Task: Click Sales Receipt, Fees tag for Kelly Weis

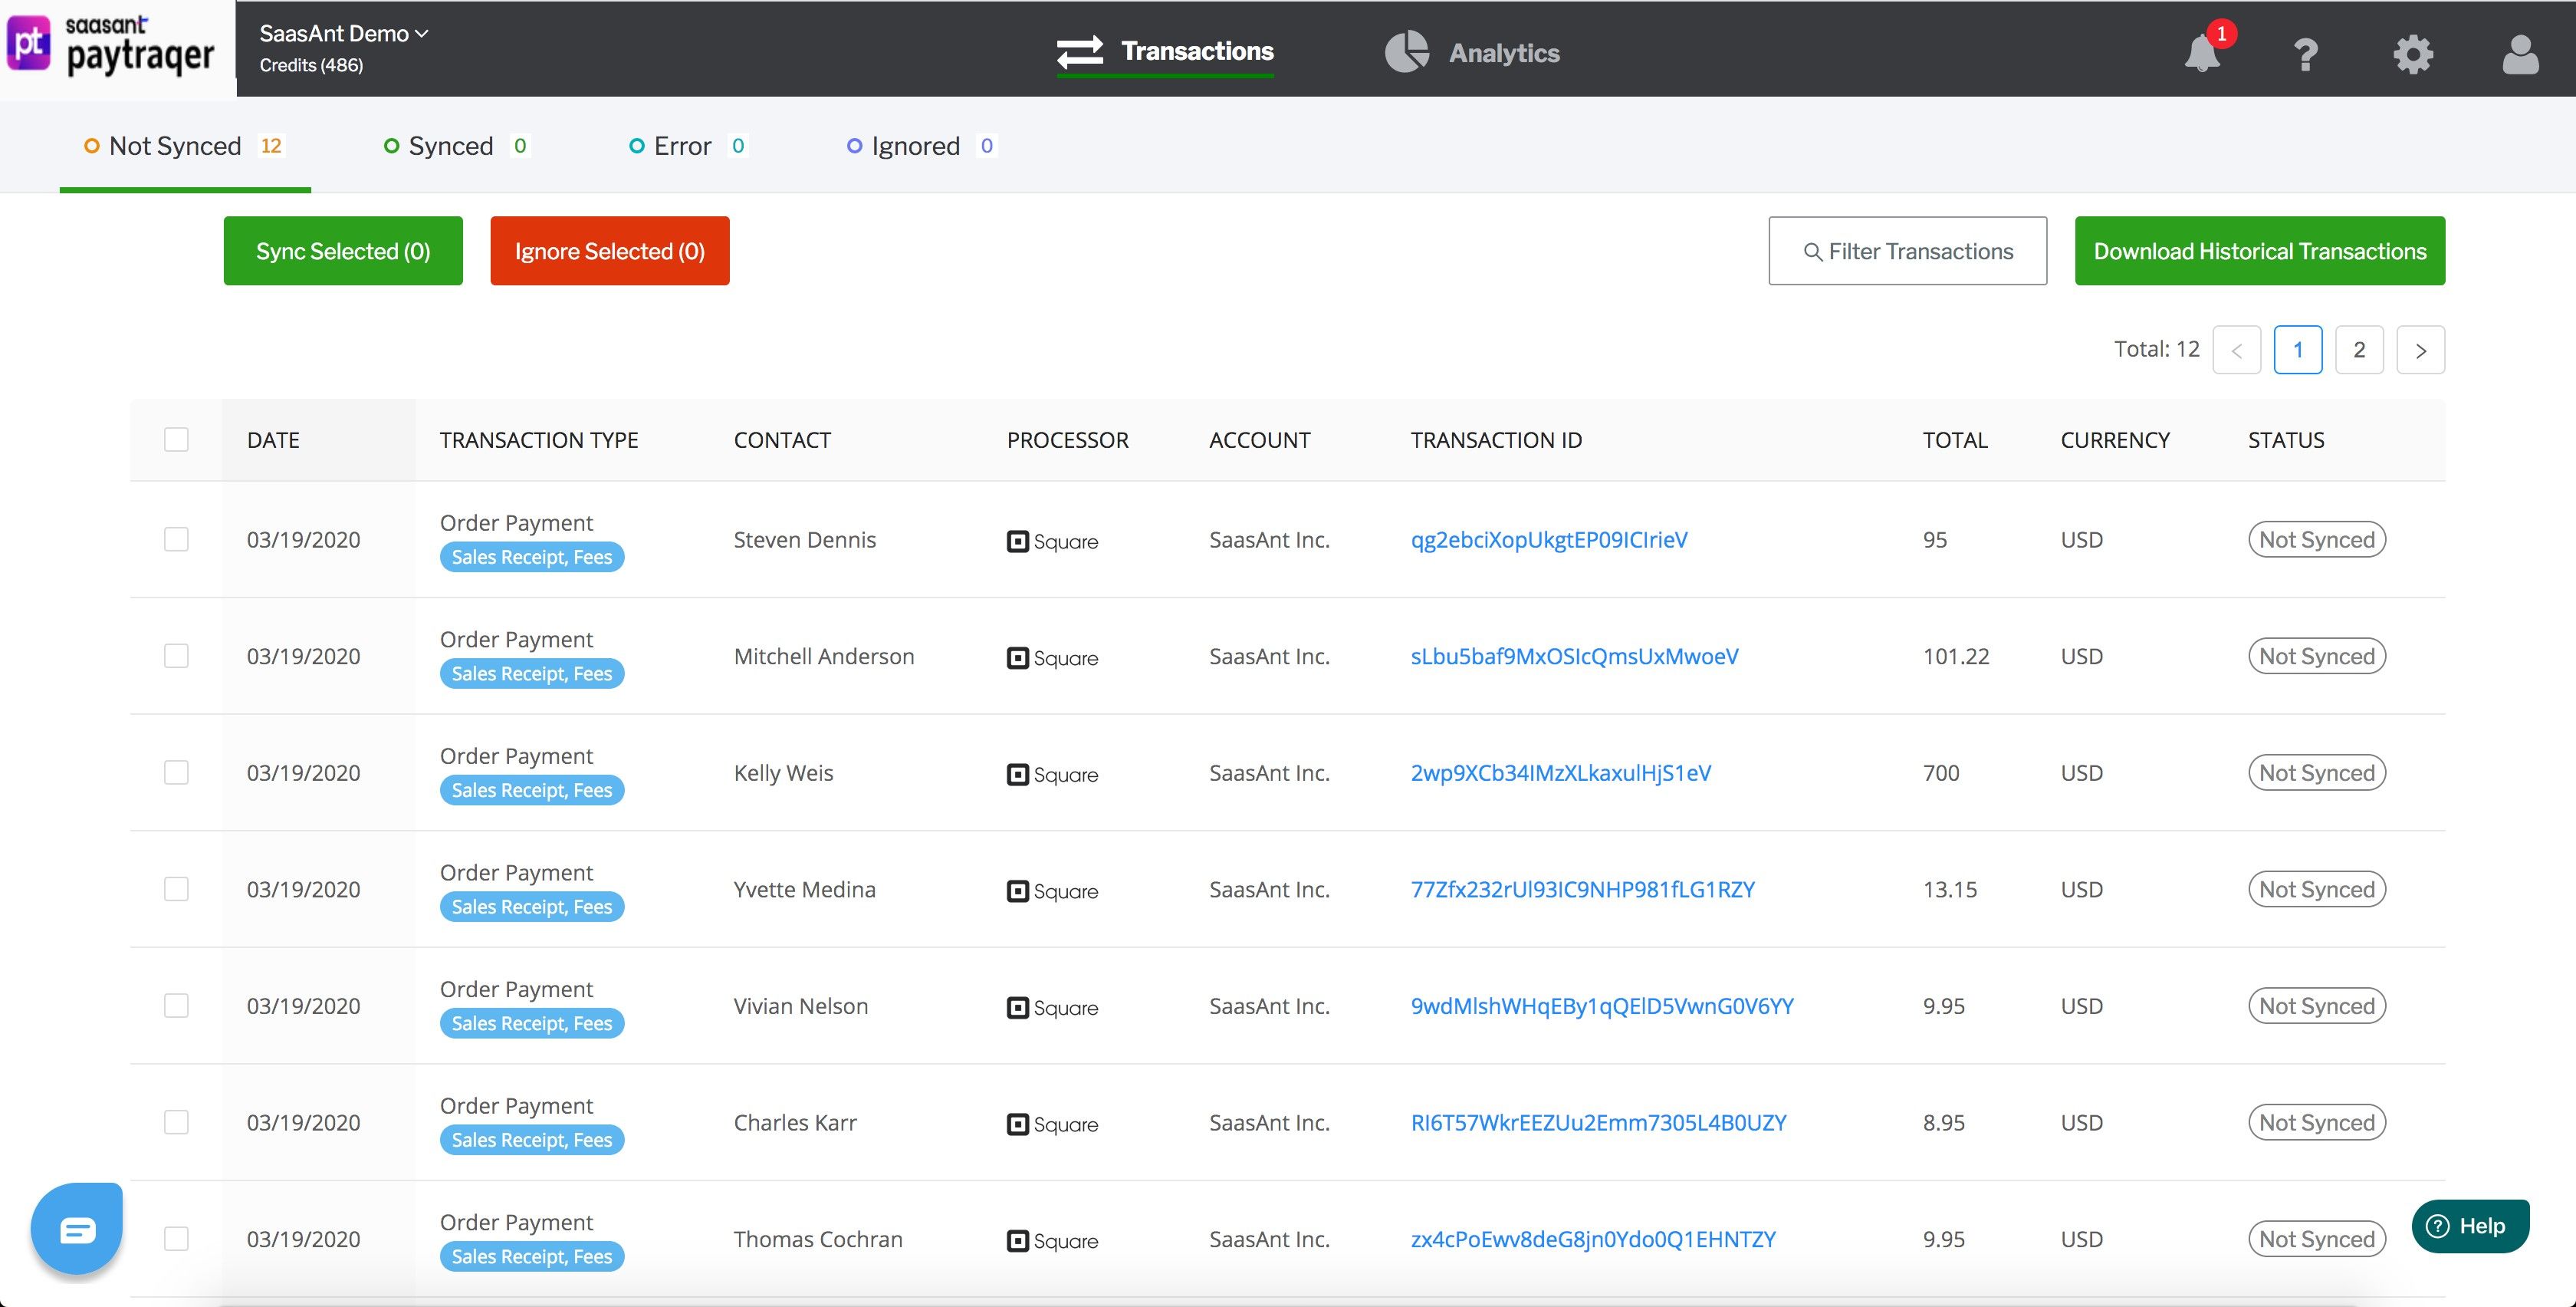Action: pos(532,791)
